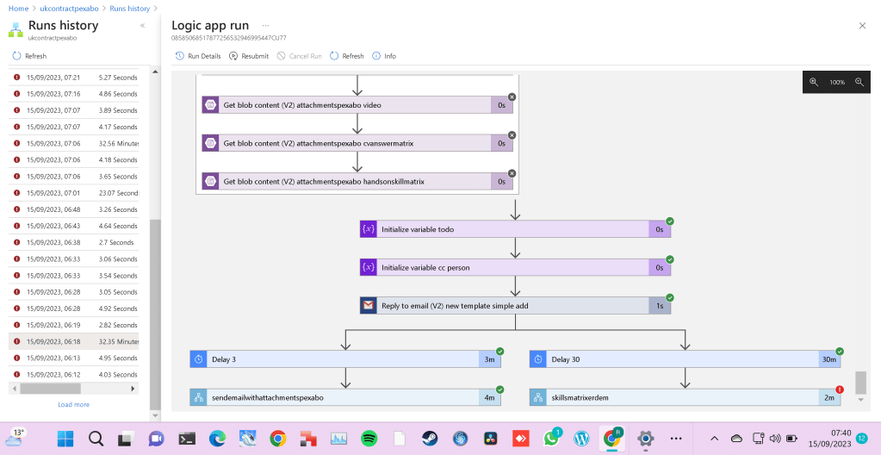Open taskbar Search
This screenshot has height=455, width=881.
pyautogui.click(x=96, y=439)
